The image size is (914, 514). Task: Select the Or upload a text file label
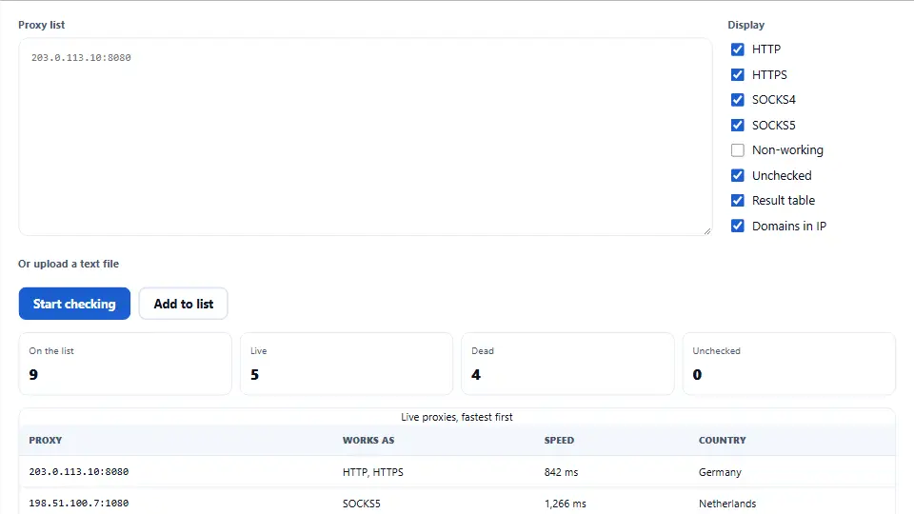(x=69, y=264)
